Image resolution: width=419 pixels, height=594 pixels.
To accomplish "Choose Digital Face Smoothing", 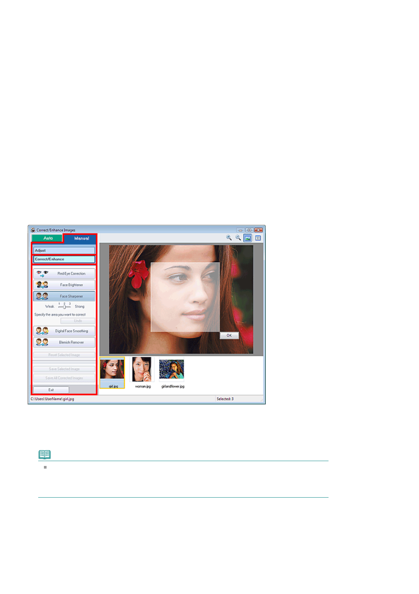I will [x=64, y=331].
